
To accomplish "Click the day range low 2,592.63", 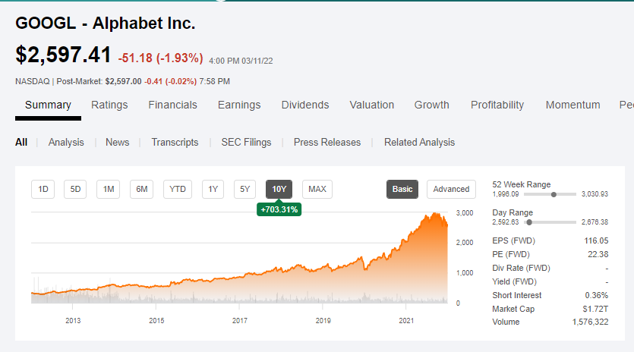I will (506, 222).
